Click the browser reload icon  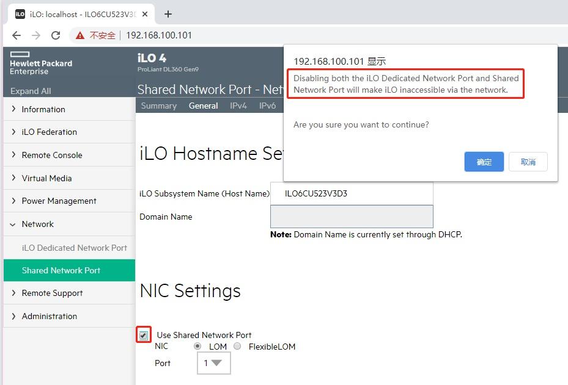pyautogui.click(x=56, y=35)
